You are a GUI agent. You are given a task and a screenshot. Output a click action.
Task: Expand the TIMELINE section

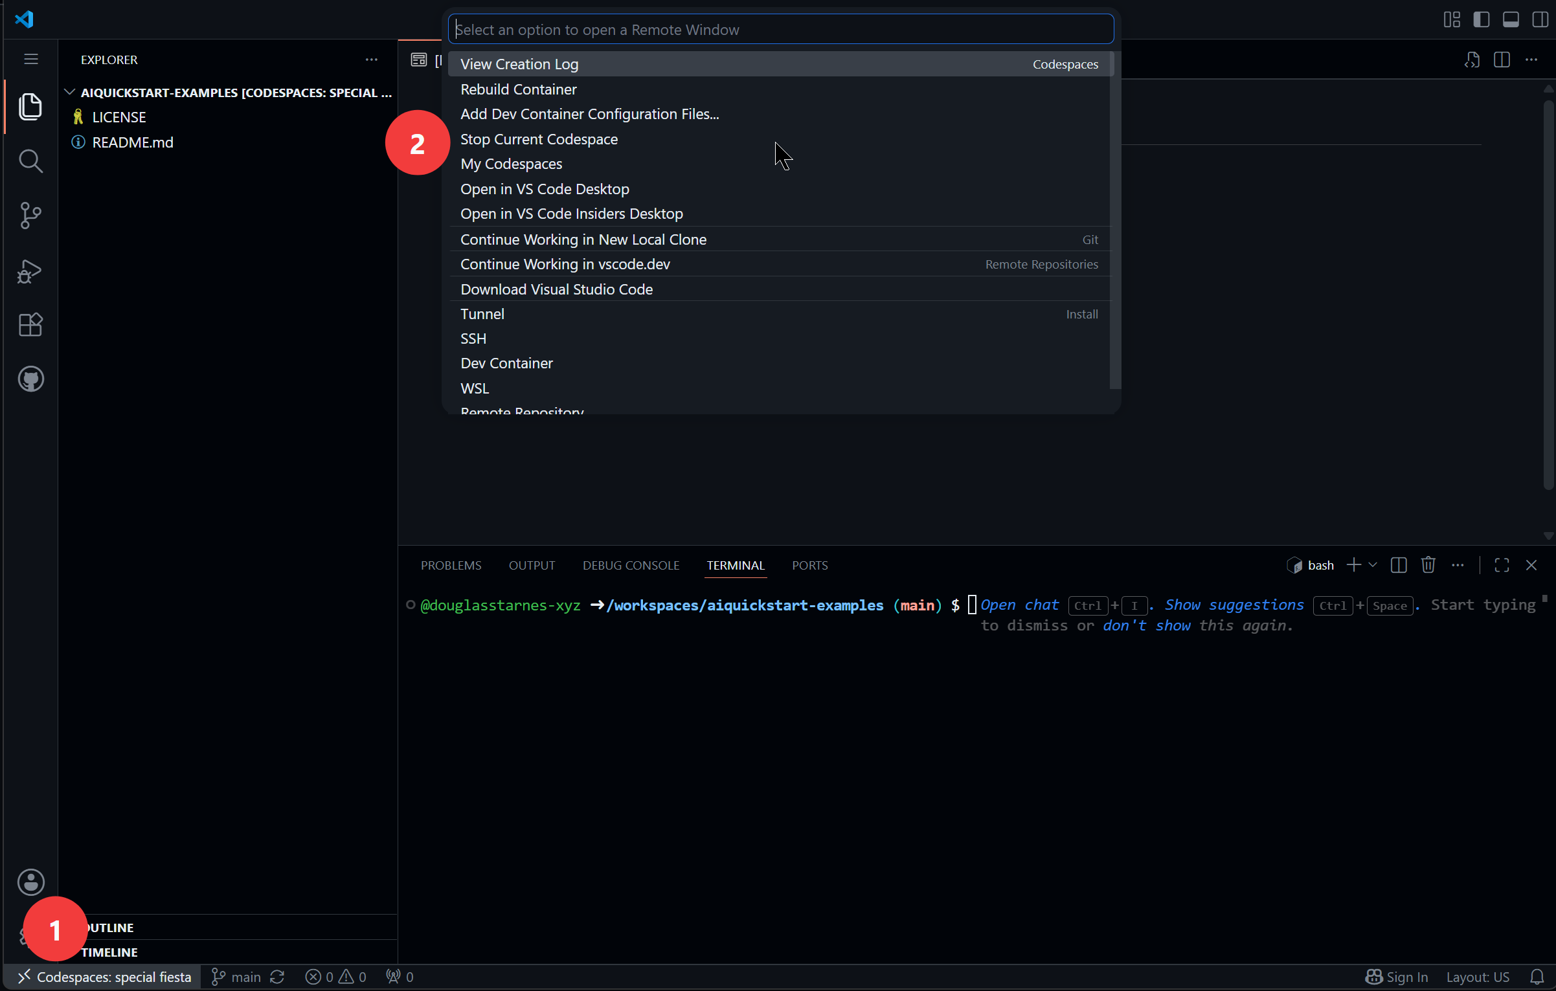[229, 952]
